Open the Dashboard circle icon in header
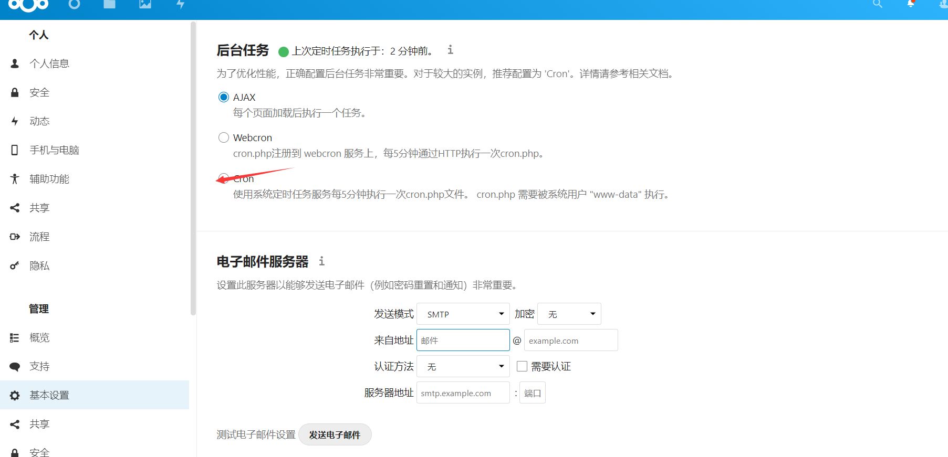 (x=74, y=4)
